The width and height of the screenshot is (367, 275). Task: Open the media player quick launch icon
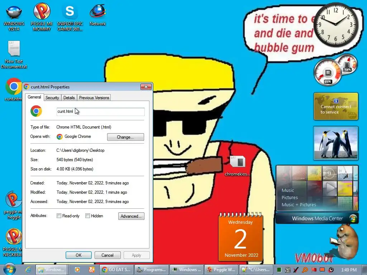[77, 270]
